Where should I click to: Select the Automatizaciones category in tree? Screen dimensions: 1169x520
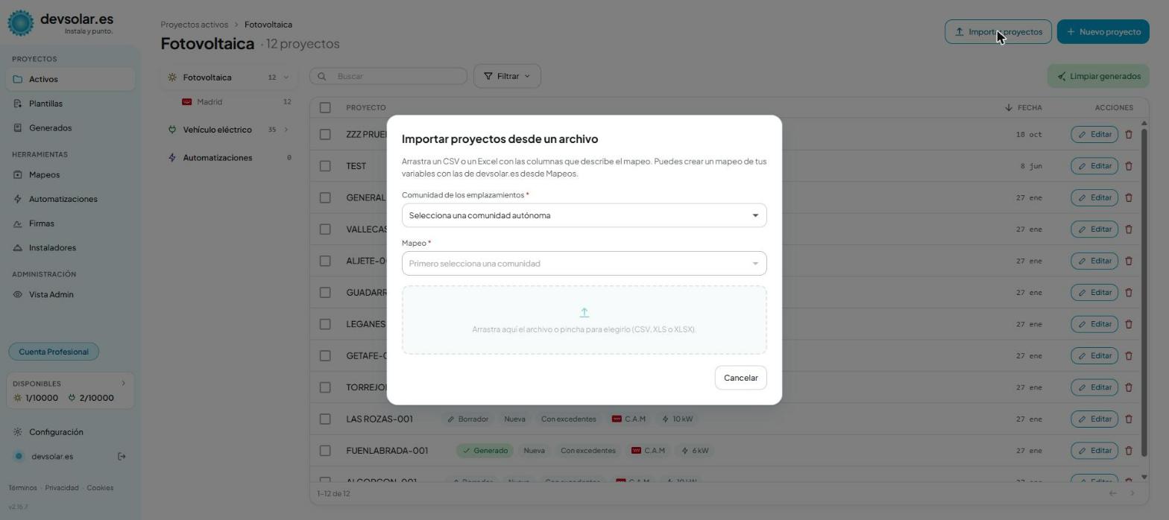pos(229,158)
